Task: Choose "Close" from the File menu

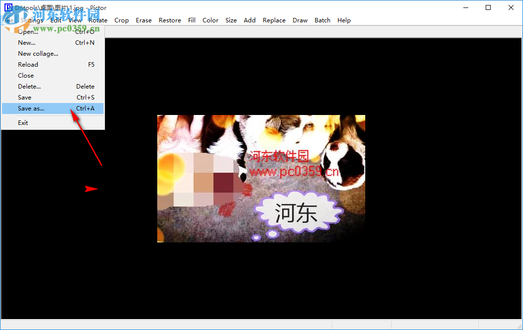Action: (x=25, y=75)
